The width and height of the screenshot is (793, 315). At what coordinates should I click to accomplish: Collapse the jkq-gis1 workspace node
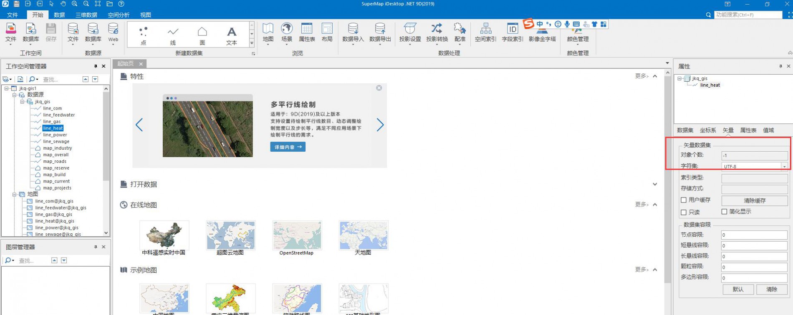6,88
